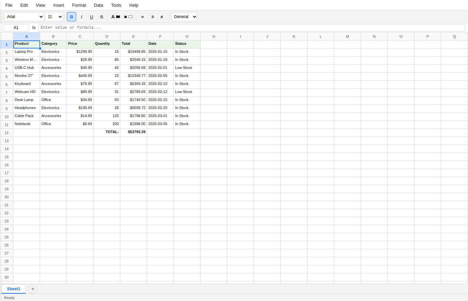Select Keyboard's Accessories category cell

coord(53,85)
